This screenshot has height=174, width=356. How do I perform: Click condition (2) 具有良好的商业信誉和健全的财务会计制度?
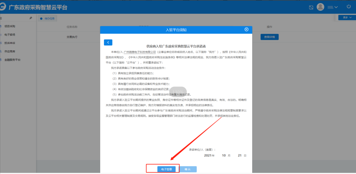pos(141,78)
